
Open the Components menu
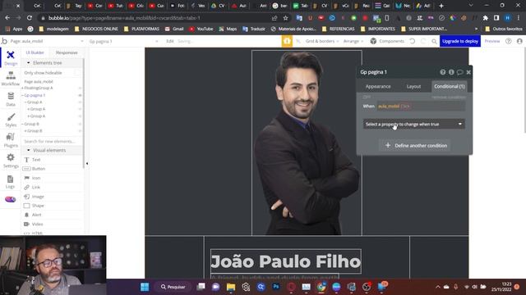[387, 41]
